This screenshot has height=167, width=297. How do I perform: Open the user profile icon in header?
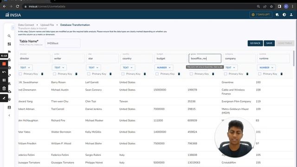click(291, 15)
